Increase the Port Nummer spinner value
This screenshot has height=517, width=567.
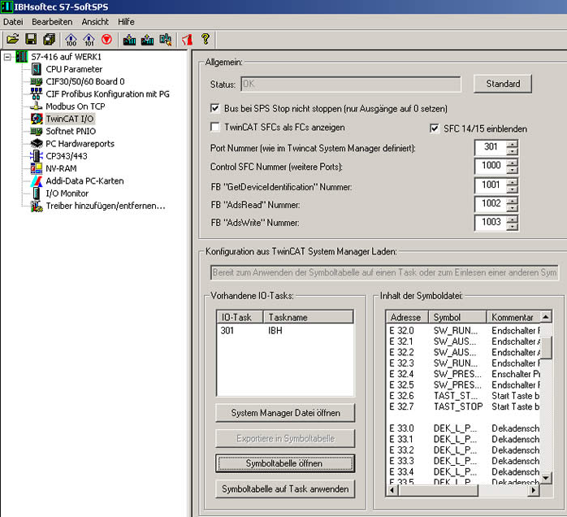point(512,145)
